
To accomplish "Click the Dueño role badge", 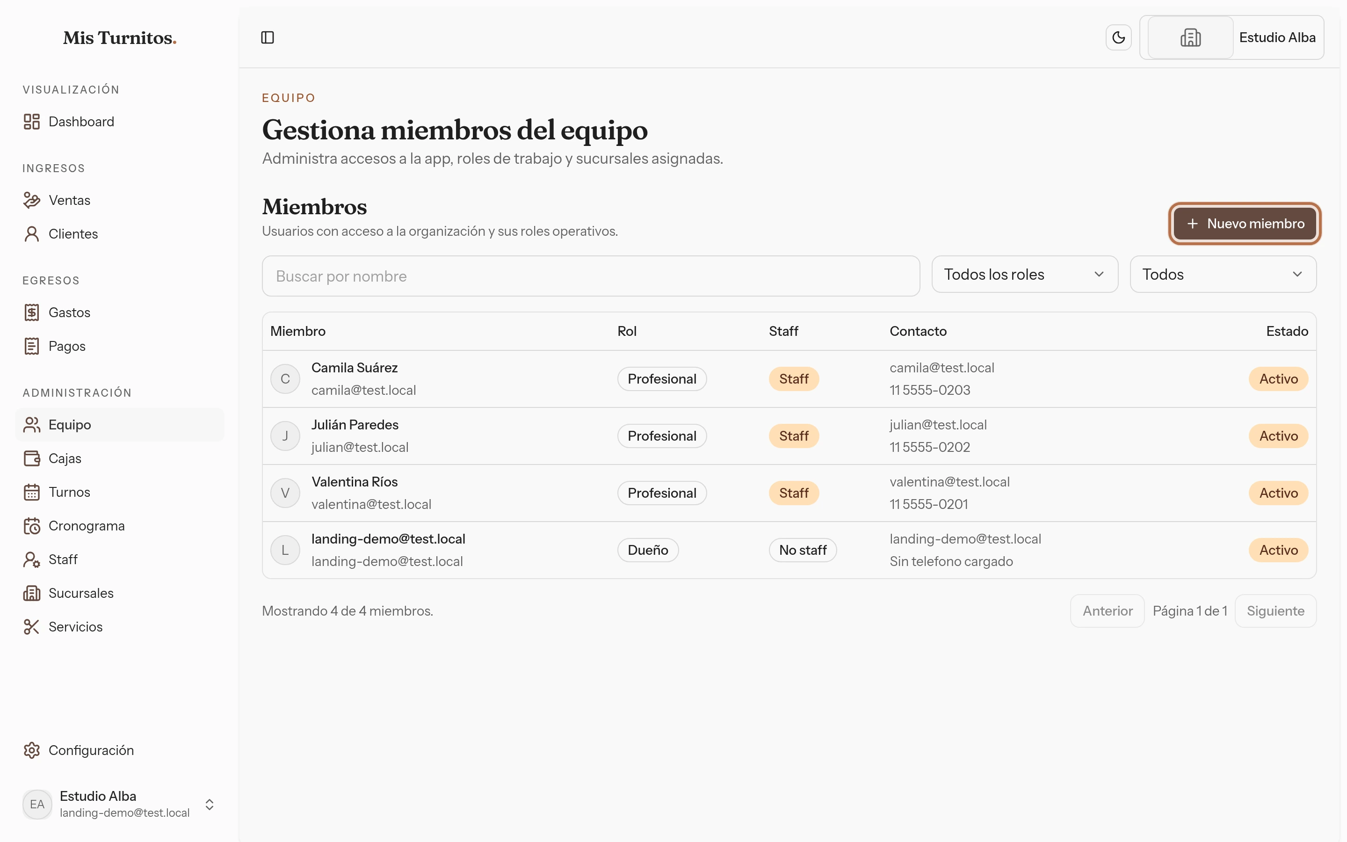I will [648, 550].
